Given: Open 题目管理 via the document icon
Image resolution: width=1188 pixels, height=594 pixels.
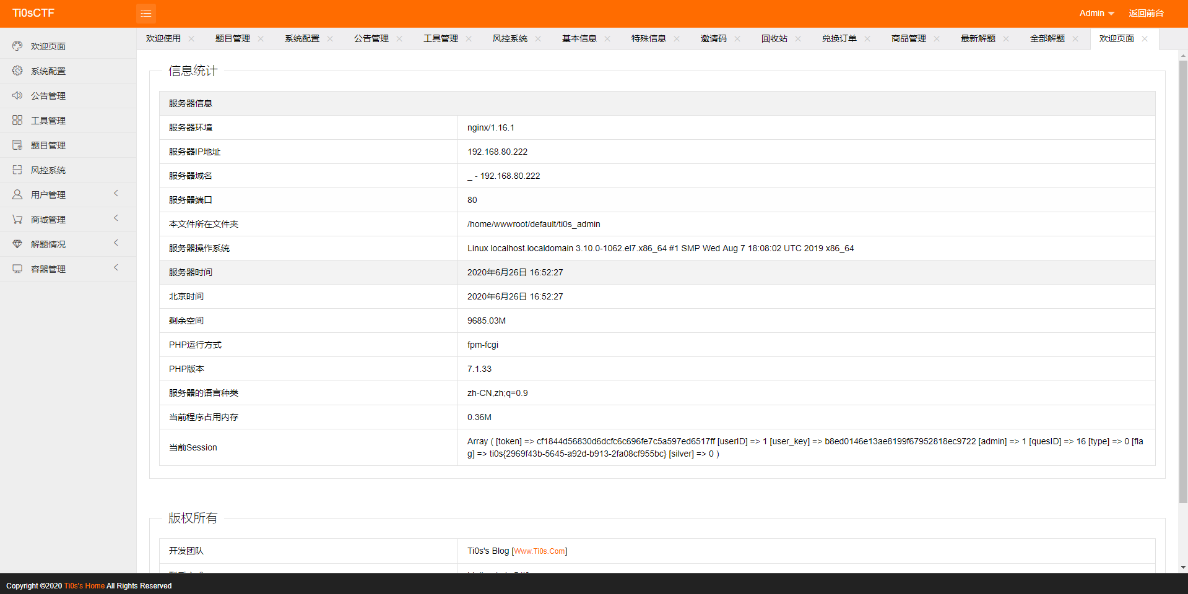Looking at the screenshot, I should [17, 145].
